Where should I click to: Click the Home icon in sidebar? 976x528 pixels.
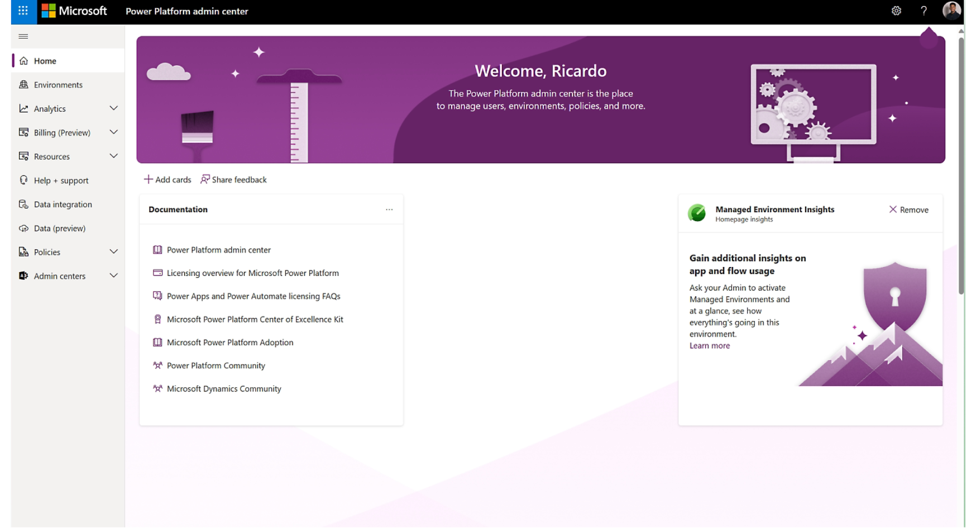[23, 61]
